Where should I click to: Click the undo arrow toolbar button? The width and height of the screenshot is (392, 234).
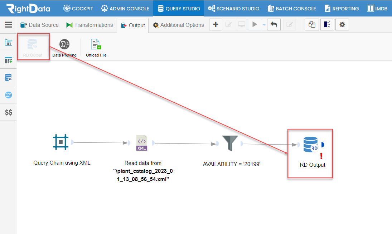[x=274, y=25]
